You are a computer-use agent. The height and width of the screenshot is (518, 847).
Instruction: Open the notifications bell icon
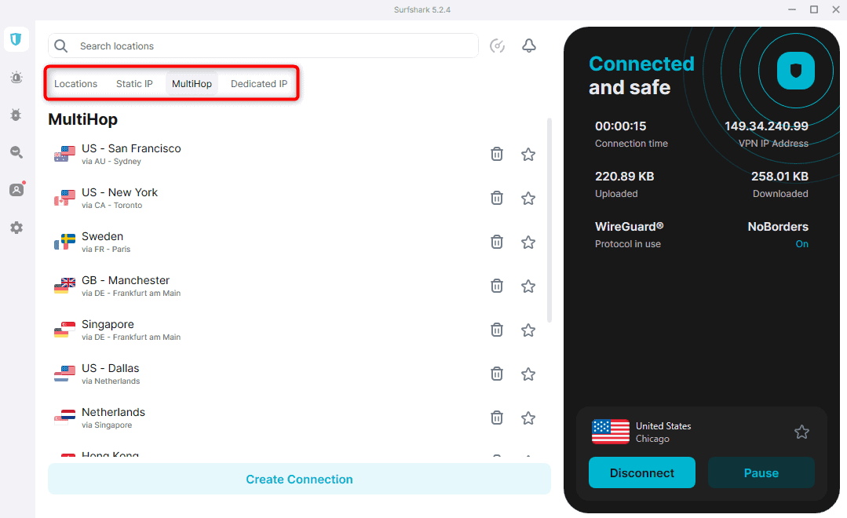point(529,46)
